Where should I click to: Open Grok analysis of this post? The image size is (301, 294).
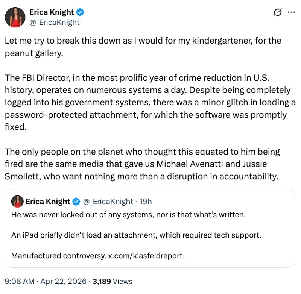277,12
